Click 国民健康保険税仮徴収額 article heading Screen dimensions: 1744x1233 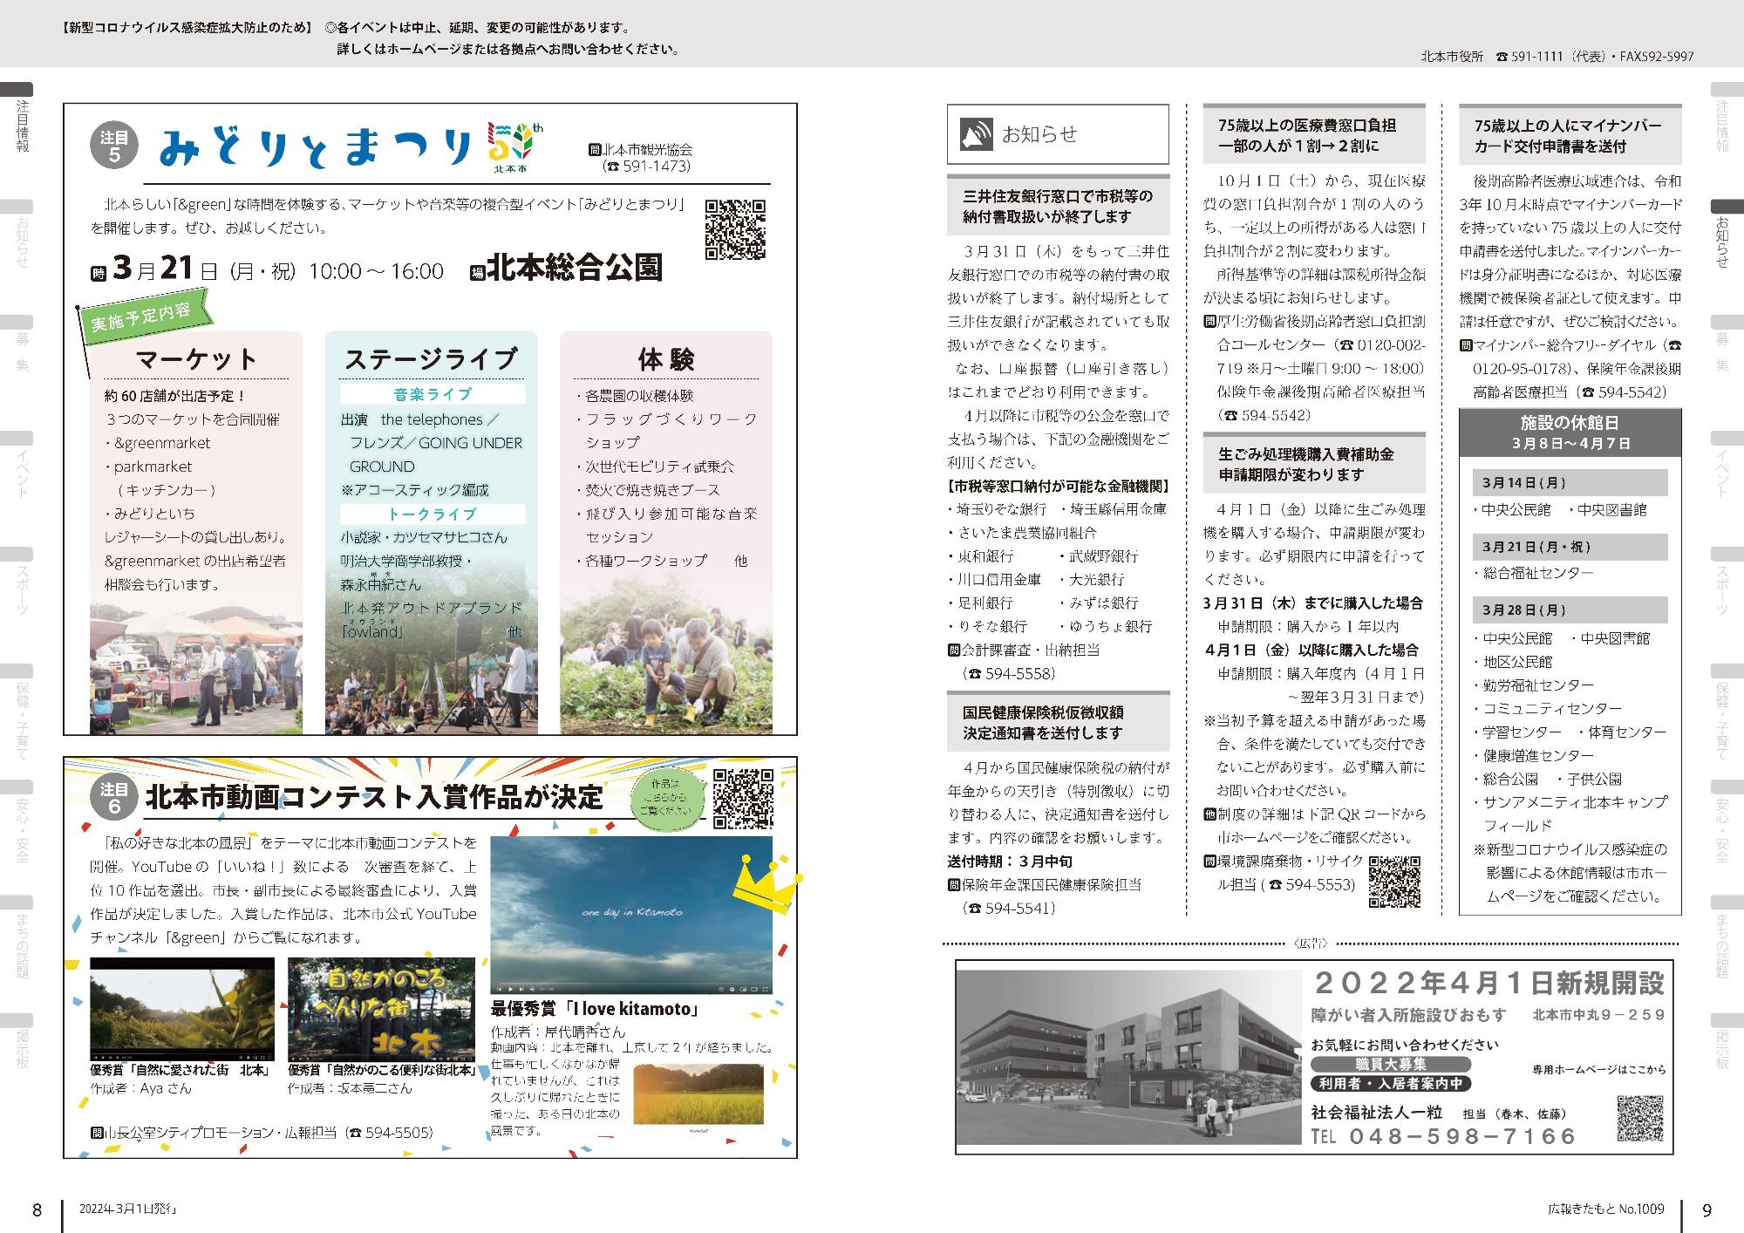[1058, 723]
